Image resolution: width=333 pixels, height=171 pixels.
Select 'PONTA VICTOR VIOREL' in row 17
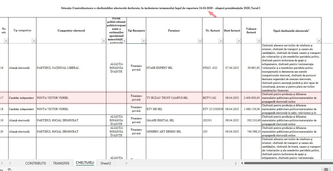pos(71,98)
